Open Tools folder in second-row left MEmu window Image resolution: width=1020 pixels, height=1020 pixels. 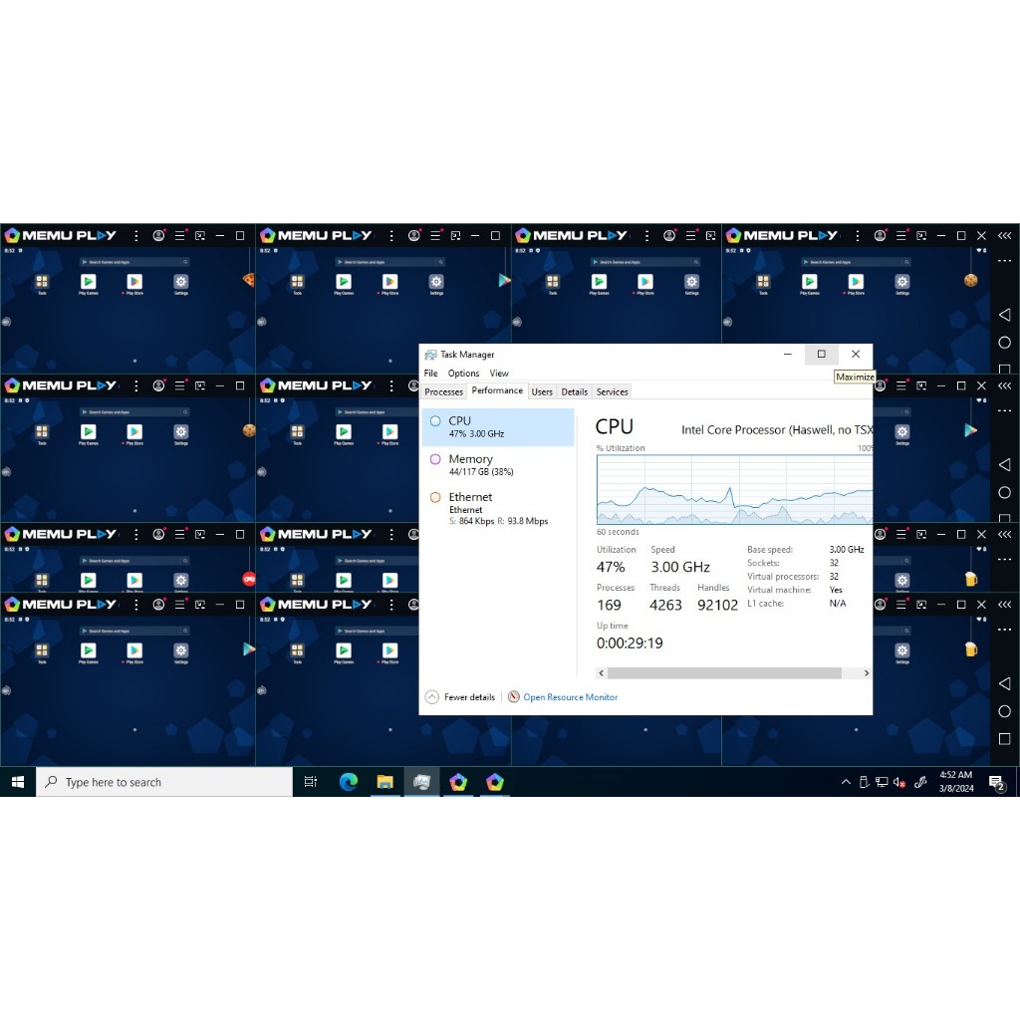42,433
